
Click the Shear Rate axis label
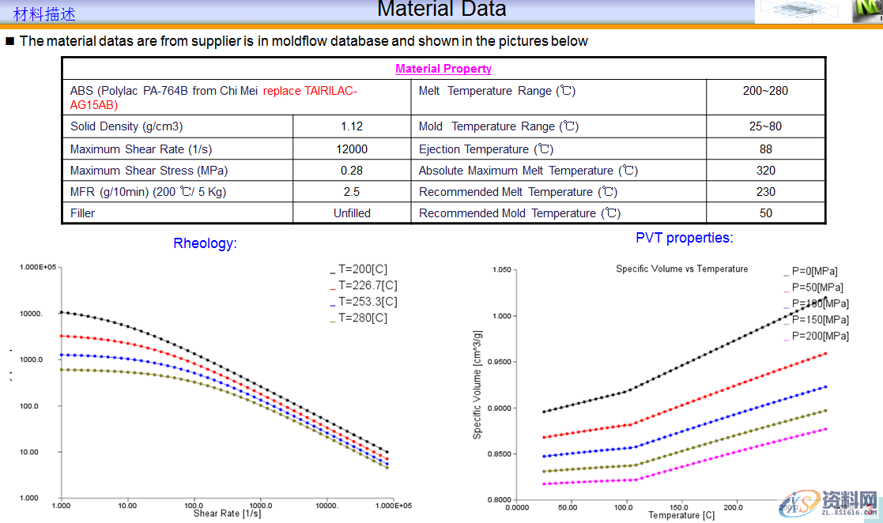[227, 514]
